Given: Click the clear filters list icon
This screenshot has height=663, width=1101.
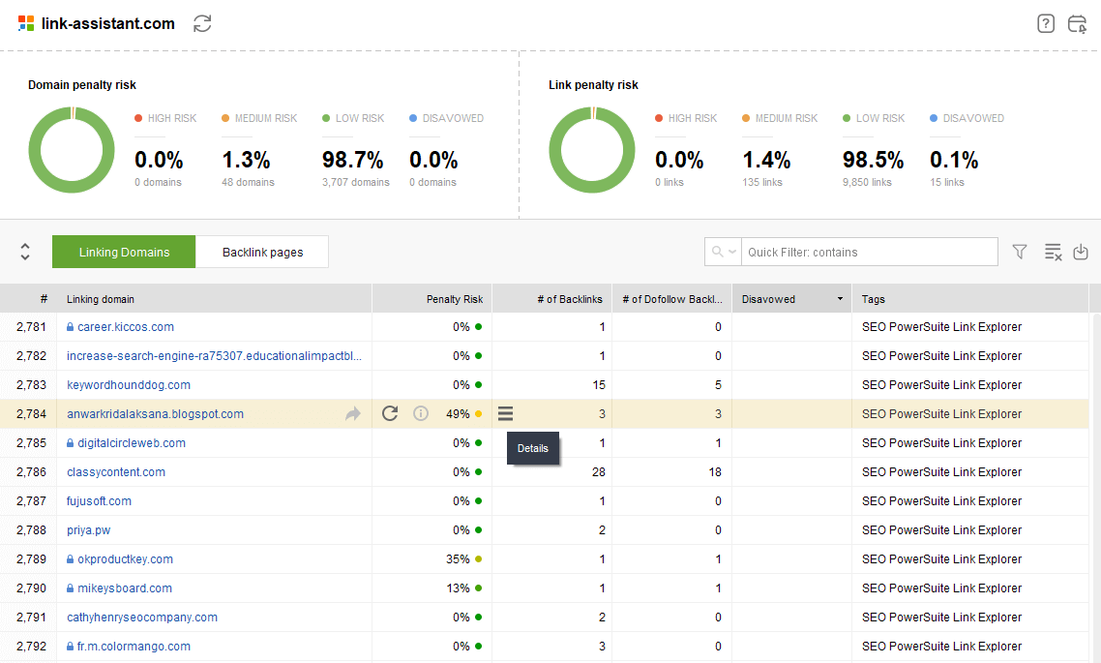Looking at the screenshot, I should [1053, 252].
